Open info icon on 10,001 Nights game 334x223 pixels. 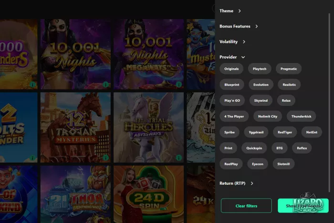click(x=105, y=85)
